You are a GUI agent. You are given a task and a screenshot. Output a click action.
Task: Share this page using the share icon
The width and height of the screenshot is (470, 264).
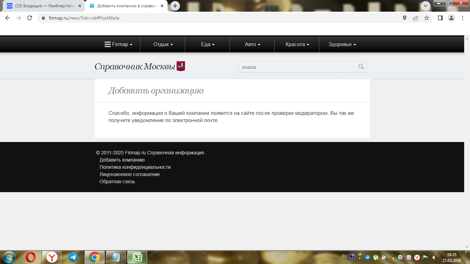point(416,18)
